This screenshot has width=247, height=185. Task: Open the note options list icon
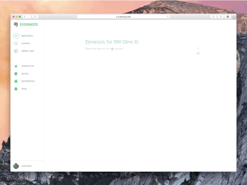tap(198, 48)
